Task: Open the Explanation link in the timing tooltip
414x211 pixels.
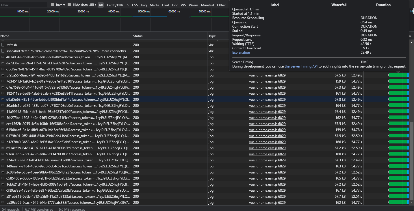Action: point(241,53)
